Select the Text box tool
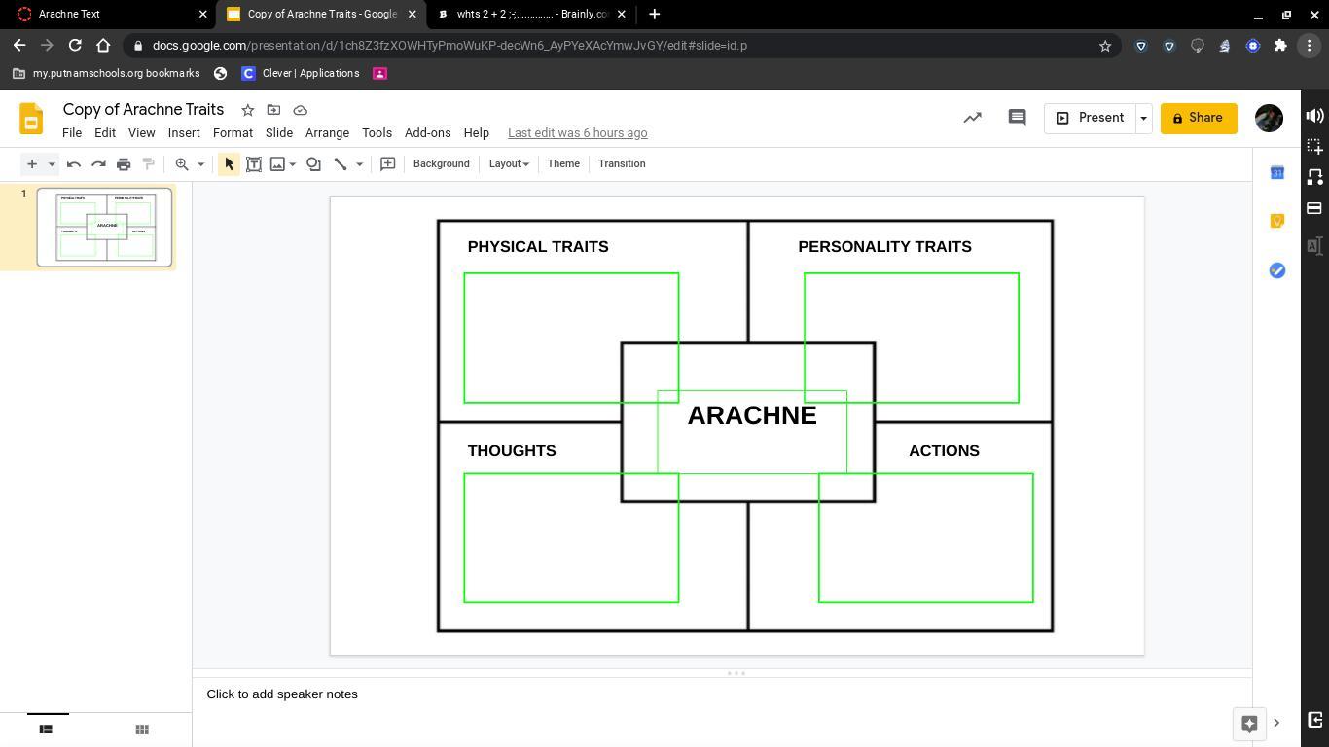Viewport: 1329px width, 747px height. (x=254, y=164)
